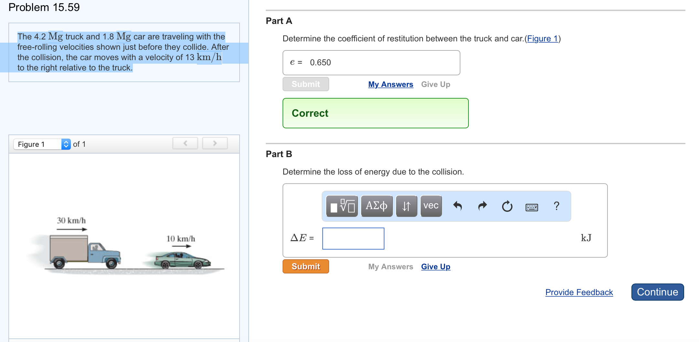Open the math templates (fraction/root) tool
Image resolution: width=699 pixels, height=342 pixels.
coord(342,206)
